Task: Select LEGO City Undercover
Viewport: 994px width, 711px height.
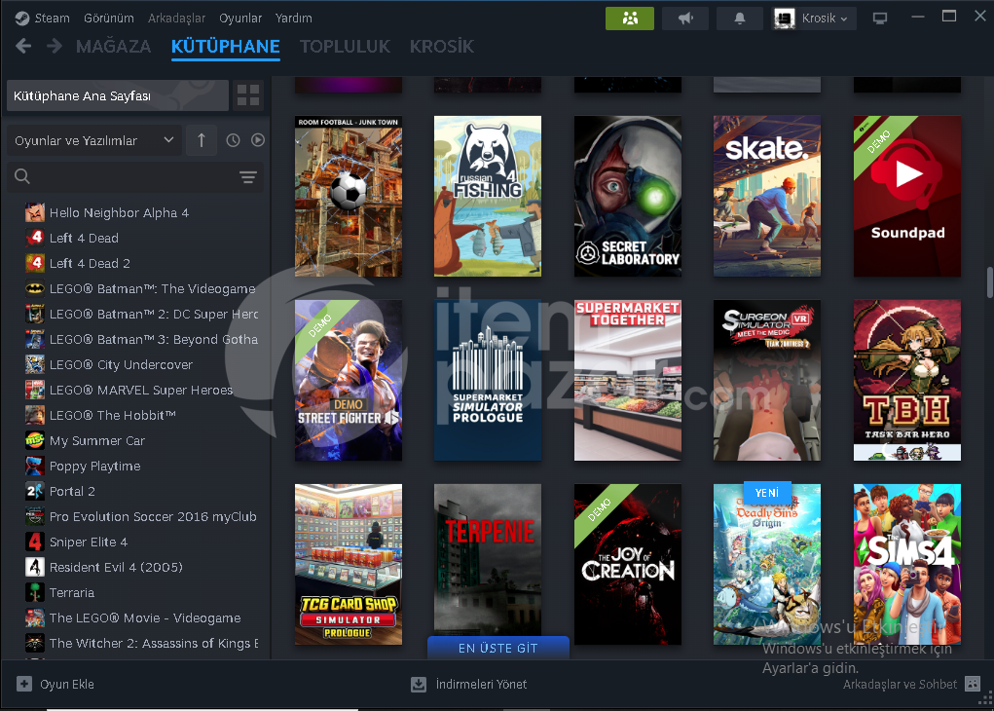Action: [141, 364]
